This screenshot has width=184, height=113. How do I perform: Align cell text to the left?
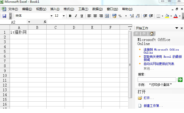tap(89, 16)
